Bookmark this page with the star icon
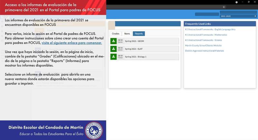Viewport: 258px width, 140px height. click(x=224, y=7)
